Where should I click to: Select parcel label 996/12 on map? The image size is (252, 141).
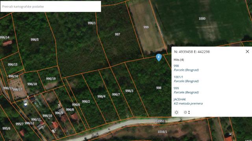tap(30, 123)
